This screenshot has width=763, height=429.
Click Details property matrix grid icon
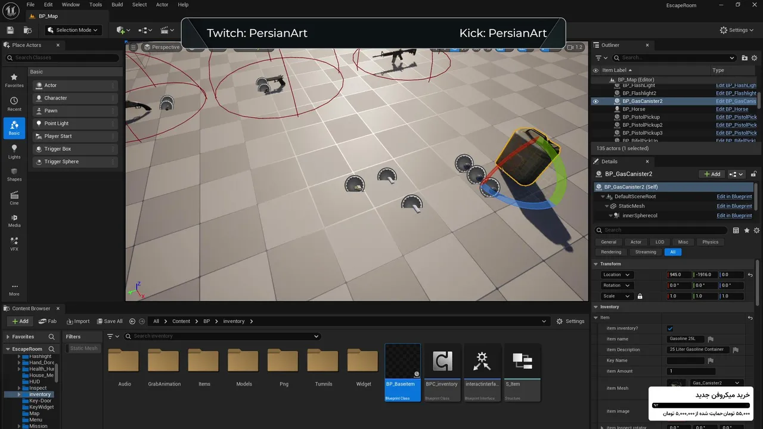tap(736, 230)
